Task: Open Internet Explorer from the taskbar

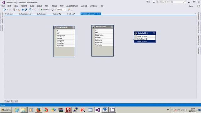Action: (17, 110)
